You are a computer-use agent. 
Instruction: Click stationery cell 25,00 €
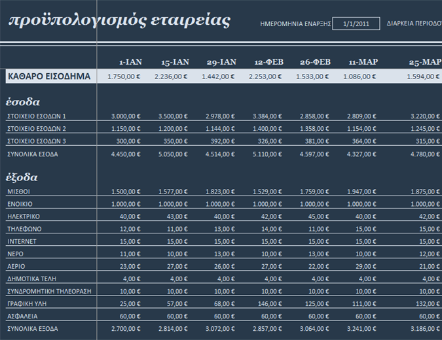[130, 303]
